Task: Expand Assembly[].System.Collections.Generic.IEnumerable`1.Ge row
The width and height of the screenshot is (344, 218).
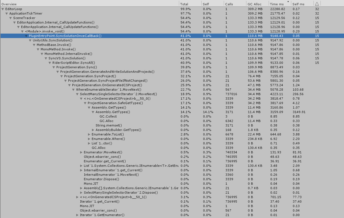Action: [81, 188]
